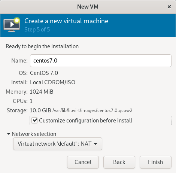Click the Create a new virtual machine heading
This screenshot has width=176, height=173.
(x=66, y=21)
